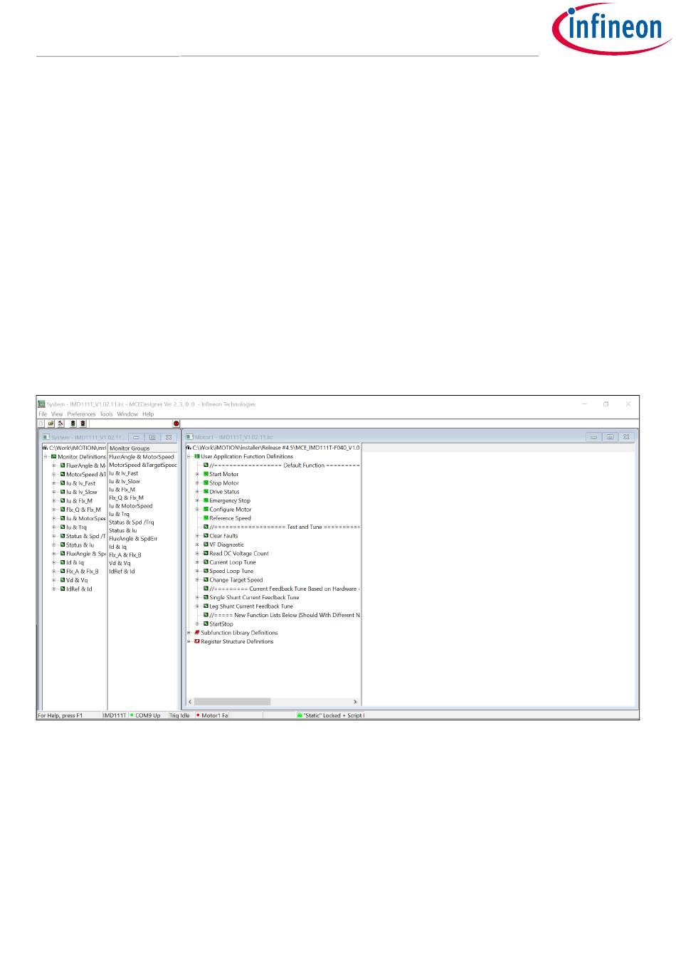Open the Tools menu
The width and height of the screenshot is (676, 968).
107,414
